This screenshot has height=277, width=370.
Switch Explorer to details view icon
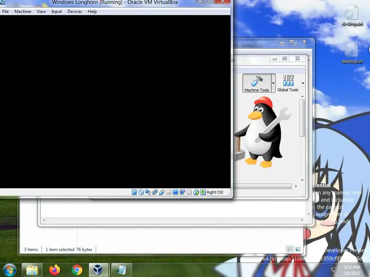click(x=290, y=249)
